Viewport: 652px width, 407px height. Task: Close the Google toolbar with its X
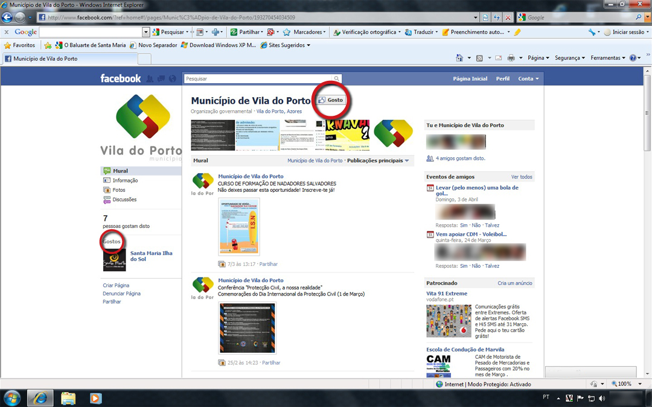click(x=6, y=32)
